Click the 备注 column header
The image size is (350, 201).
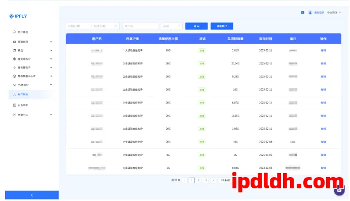pos(293,39)
